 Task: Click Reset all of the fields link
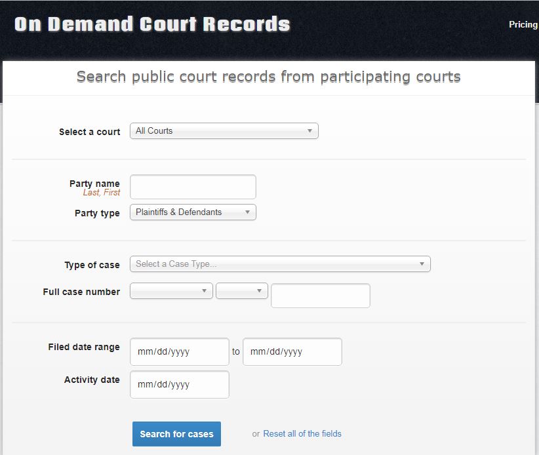point(302,434)
